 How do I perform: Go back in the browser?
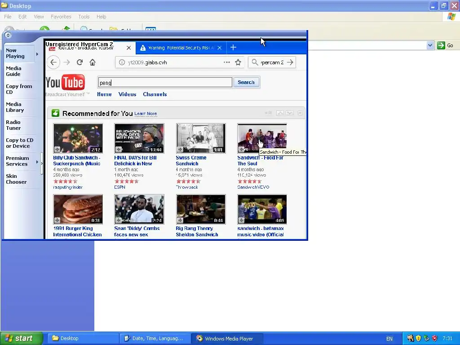coord(53,62)
